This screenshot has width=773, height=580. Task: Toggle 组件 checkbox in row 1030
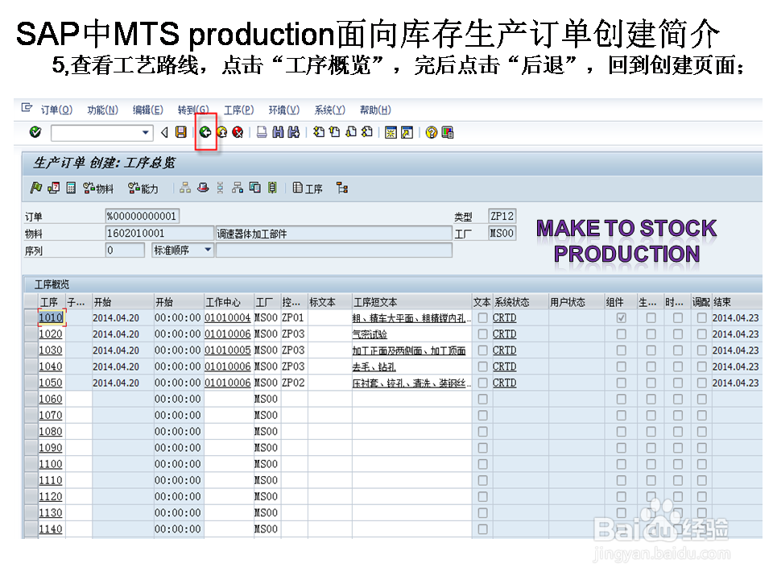coord(621,350)
